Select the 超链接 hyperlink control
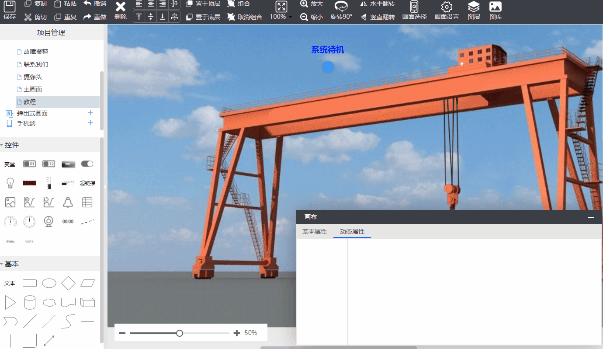 [x=87, y=183]
